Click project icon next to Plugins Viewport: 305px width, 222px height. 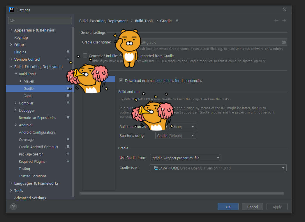click(68, 52)
